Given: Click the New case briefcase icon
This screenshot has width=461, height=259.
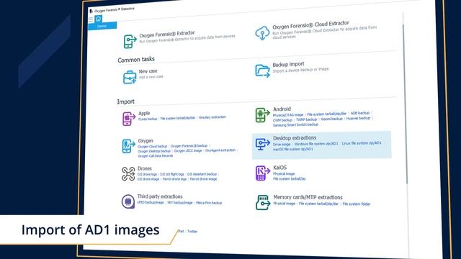Looking at the screenshot, I should pyautogui.click(x=130, y=77).
